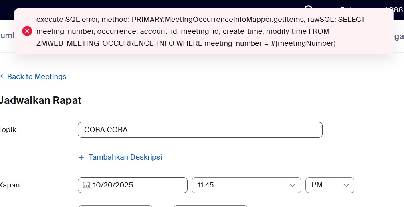Expand the 11:45 time dropdown arrow

coord(293,185)
